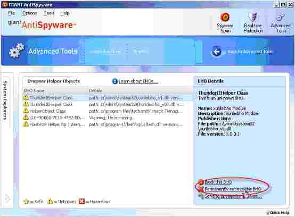Select the first ThunderIEHelper Class row
This screenshot has width=295, height=217.
107,97
